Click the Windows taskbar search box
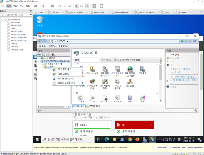Image resolution: width=204 pixels, height=155 pixels. coord(68,139)
